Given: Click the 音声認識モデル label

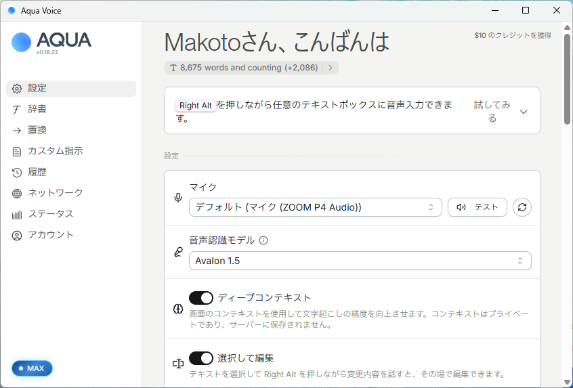Looking at the screenshot, I should 222,240.
